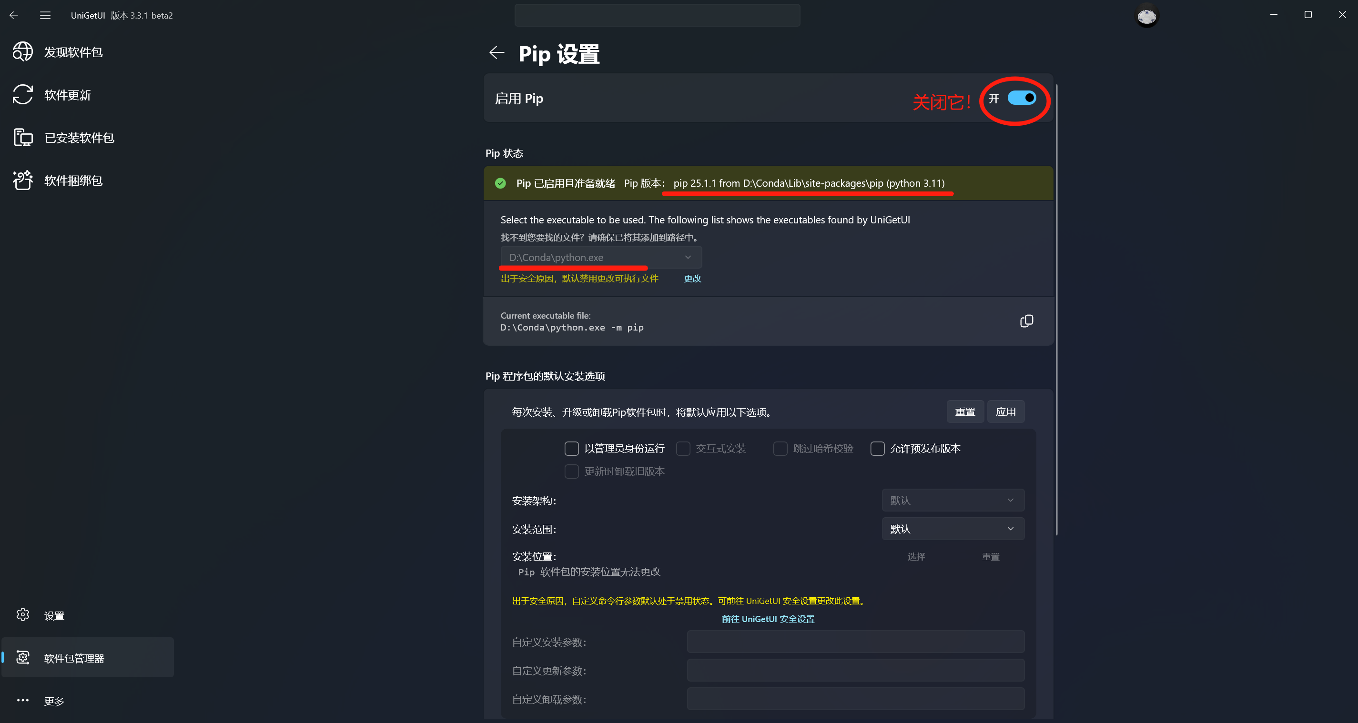Screen dimensions: 1358x723
Task: Click 前往 UniGetUI 安全设置 link
Action: (x=768, y=619)
